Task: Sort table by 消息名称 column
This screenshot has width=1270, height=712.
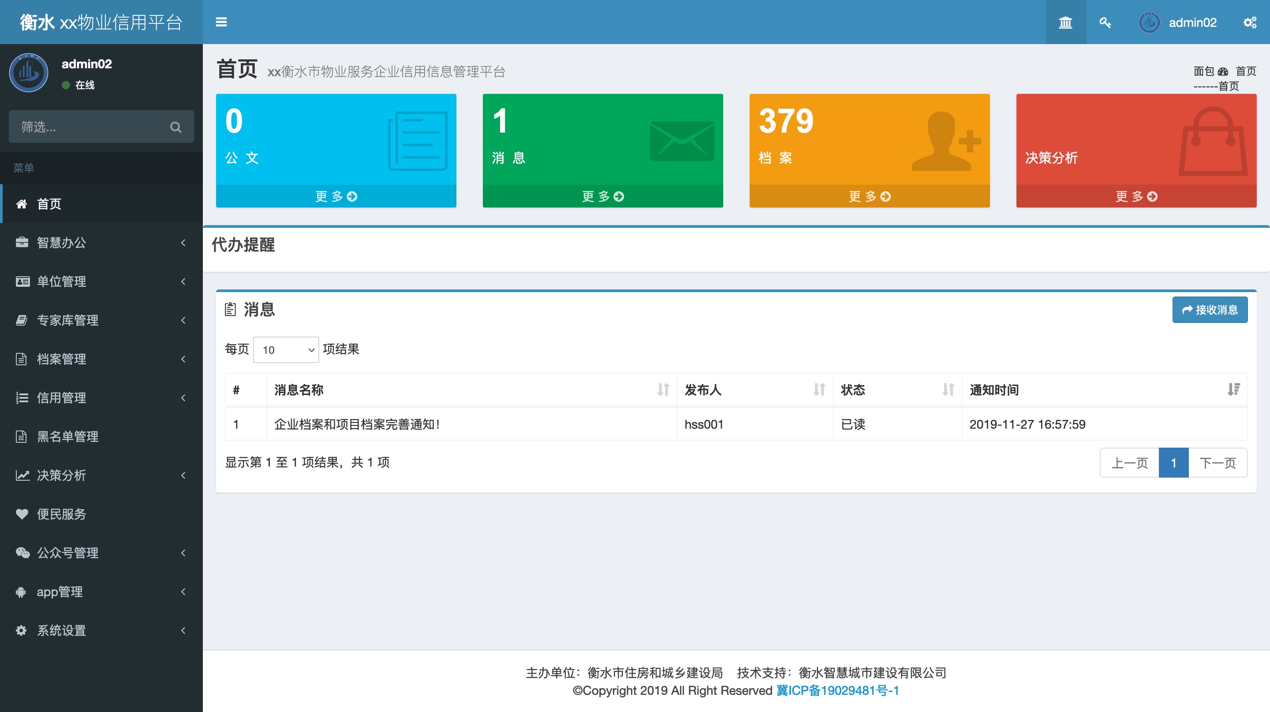Action: (x=472, y=390)
